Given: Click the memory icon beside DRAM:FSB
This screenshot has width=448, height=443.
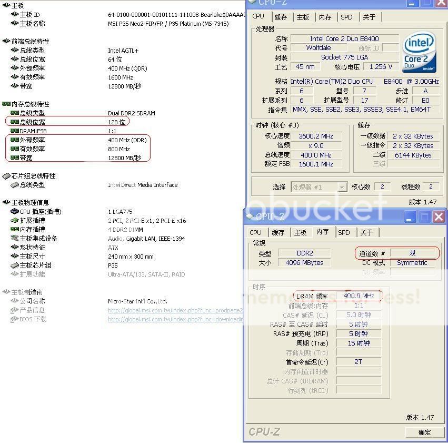Looking at the screenshot, I should 15,131.
